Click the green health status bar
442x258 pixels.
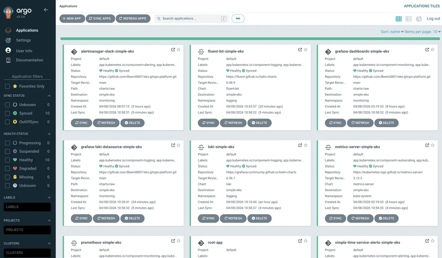pos(250,39)
